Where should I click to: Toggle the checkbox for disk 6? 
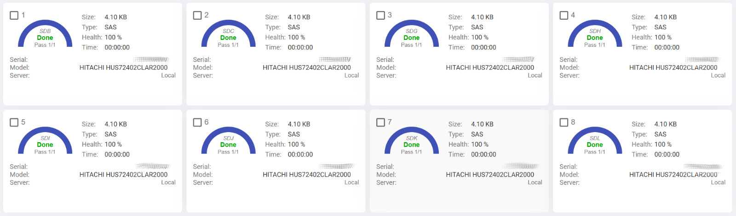(x=197, y=122)
